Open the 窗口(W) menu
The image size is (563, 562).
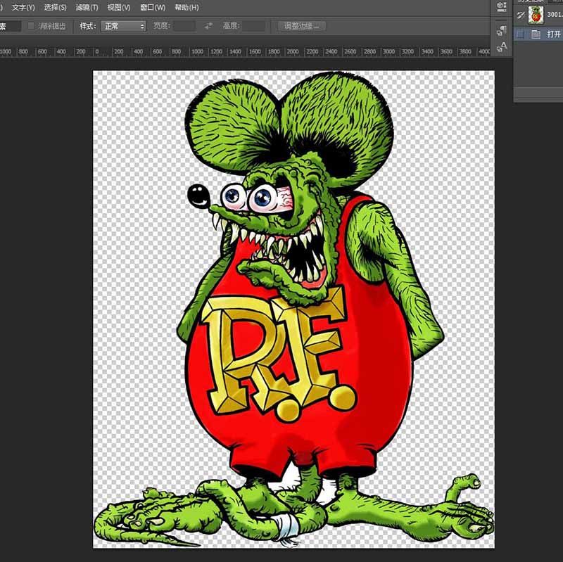[153, 7]
